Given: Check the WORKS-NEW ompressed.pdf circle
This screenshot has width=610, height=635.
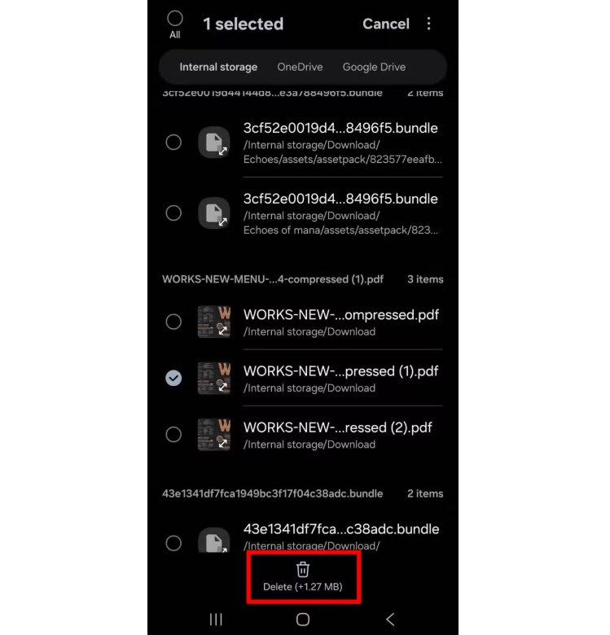Looking at the screenshot, I should pos(173,322).
